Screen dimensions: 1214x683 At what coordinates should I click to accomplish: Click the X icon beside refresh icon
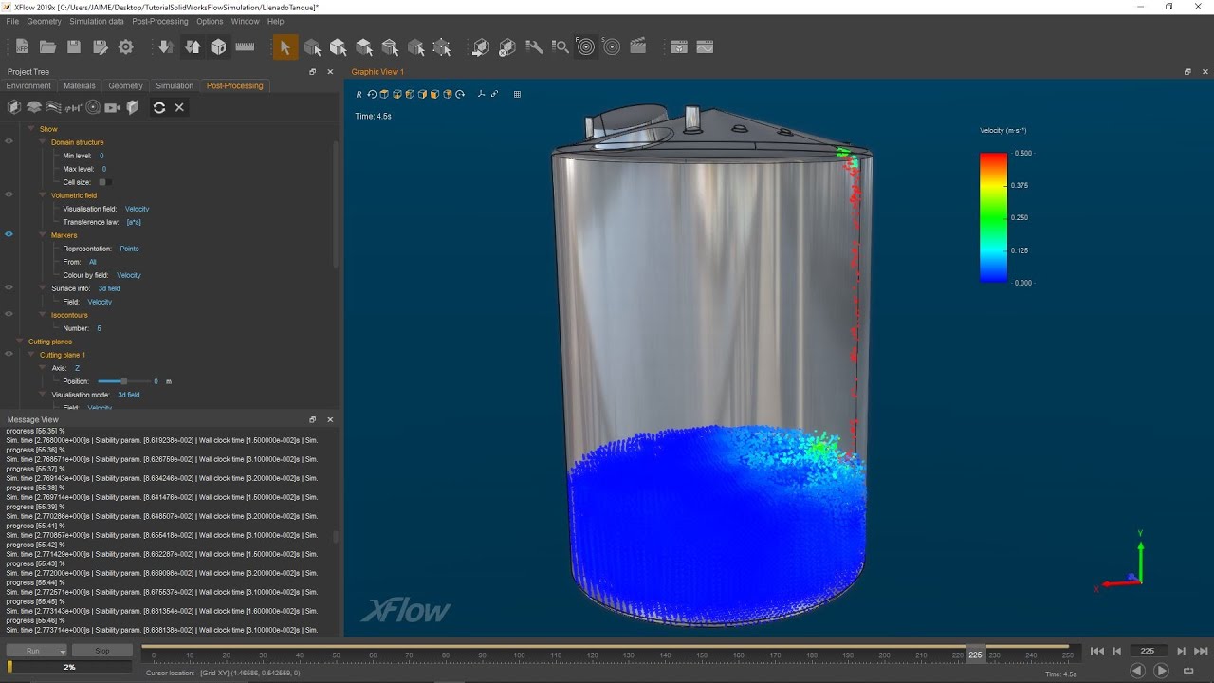click(179, 107)
